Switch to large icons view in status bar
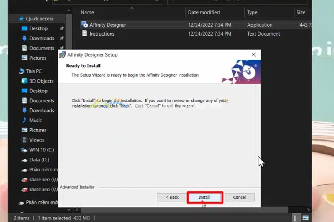Viewport: 334px width, 222px height. [305, 218]
